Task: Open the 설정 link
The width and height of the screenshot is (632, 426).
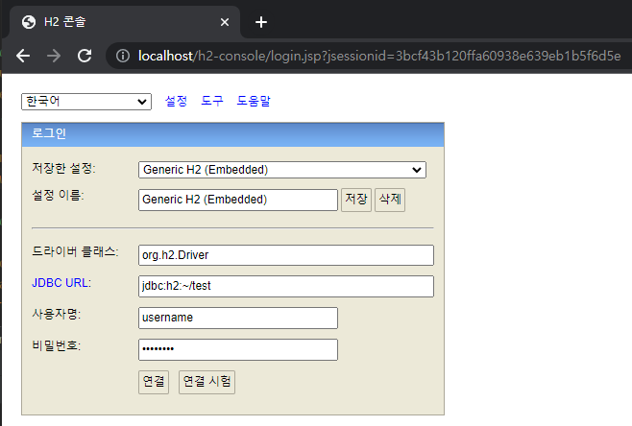Action: [176, 101]
